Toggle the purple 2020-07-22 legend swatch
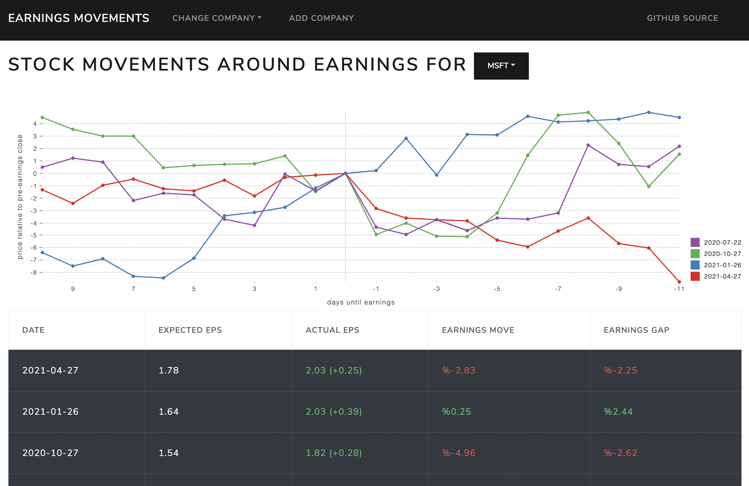 [x=695, y=242]
